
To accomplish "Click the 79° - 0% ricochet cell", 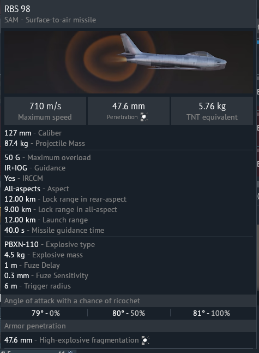I will [46, 313].
